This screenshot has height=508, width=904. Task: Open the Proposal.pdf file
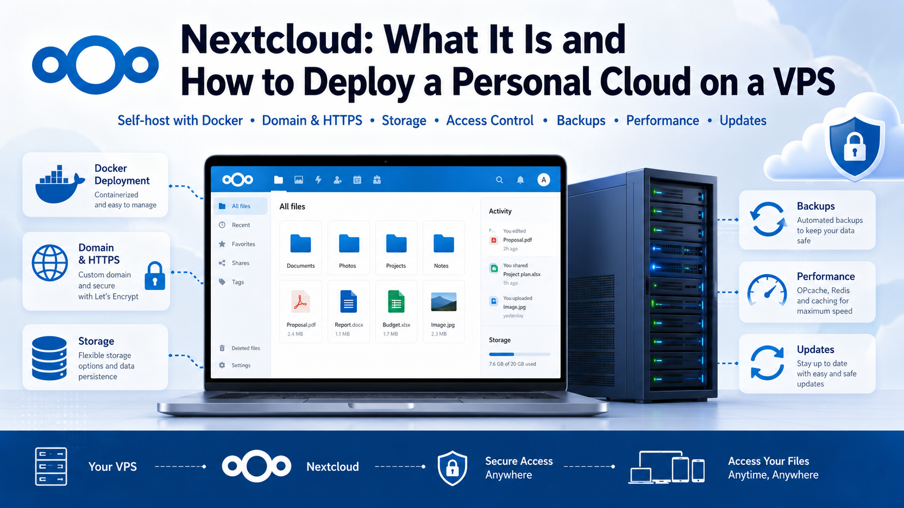click(301, 311)
